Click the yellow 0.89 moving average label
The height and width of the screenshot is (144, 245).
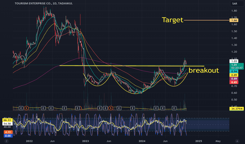pyautogui.click(x=234, y=75)
